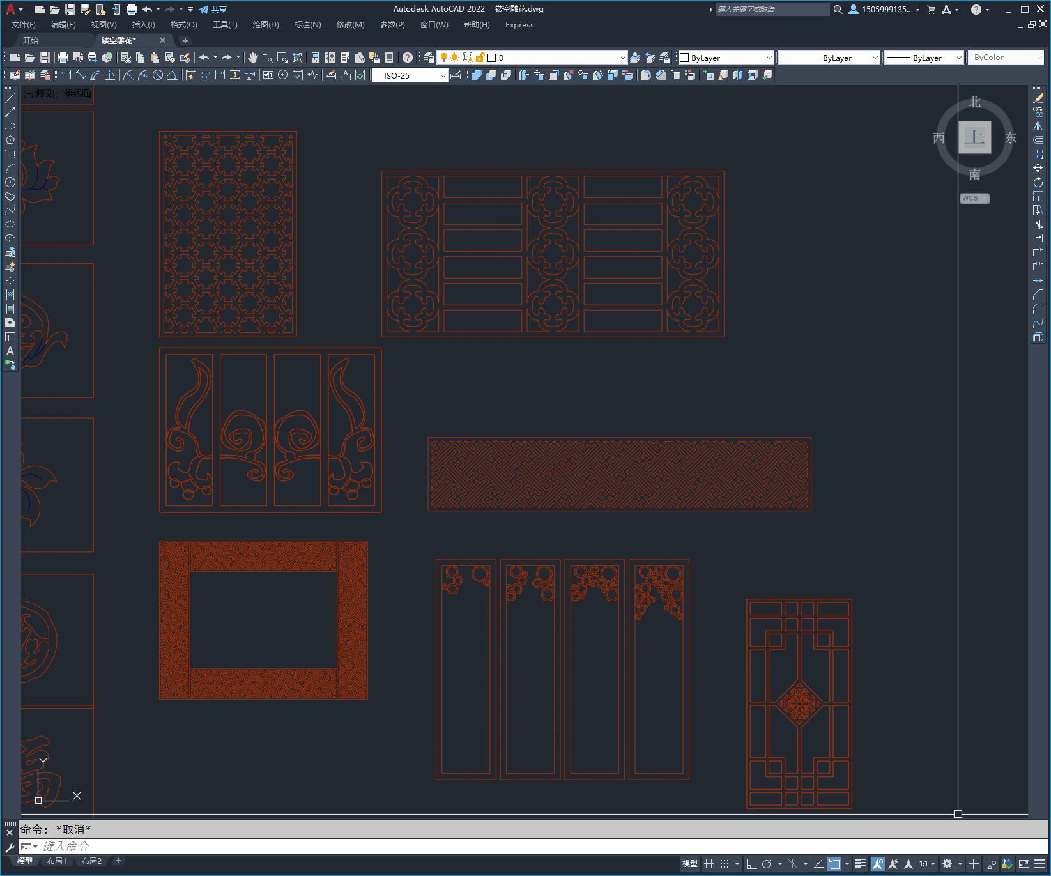Select the Line tool in left toolbar
Viewport: 1051px width, 876px height.
tap(10, 98)
